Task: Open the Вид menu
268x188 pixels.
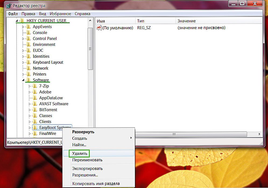Action: coord(43,14)
